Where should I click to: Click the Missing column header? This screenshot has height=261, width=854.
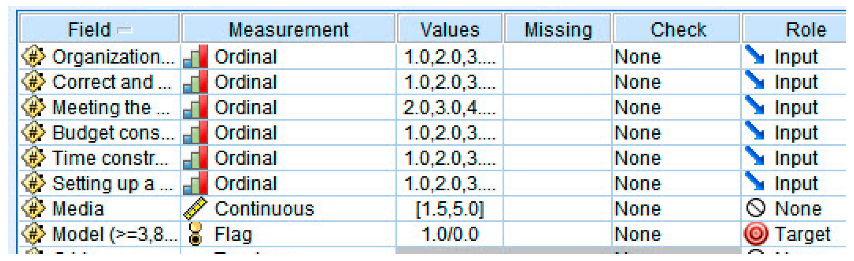pyautogui.click(x=558, y=29)
